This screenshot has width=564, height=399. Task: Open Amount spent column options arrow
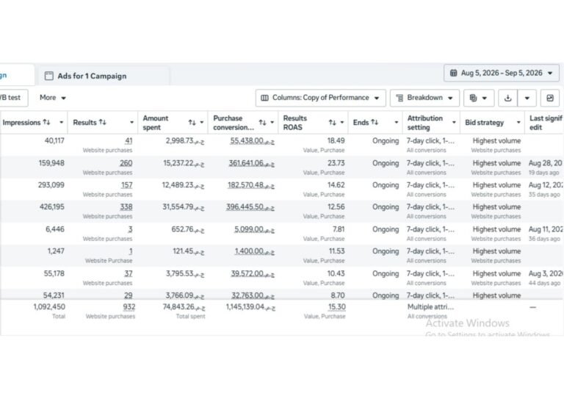pyautogui.click(x=202, y=123)
